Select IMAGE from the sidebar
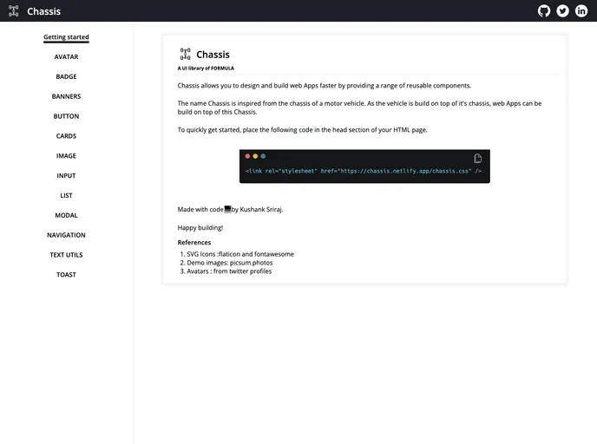Viewport: 597px width, 444px height. (66, 156)
